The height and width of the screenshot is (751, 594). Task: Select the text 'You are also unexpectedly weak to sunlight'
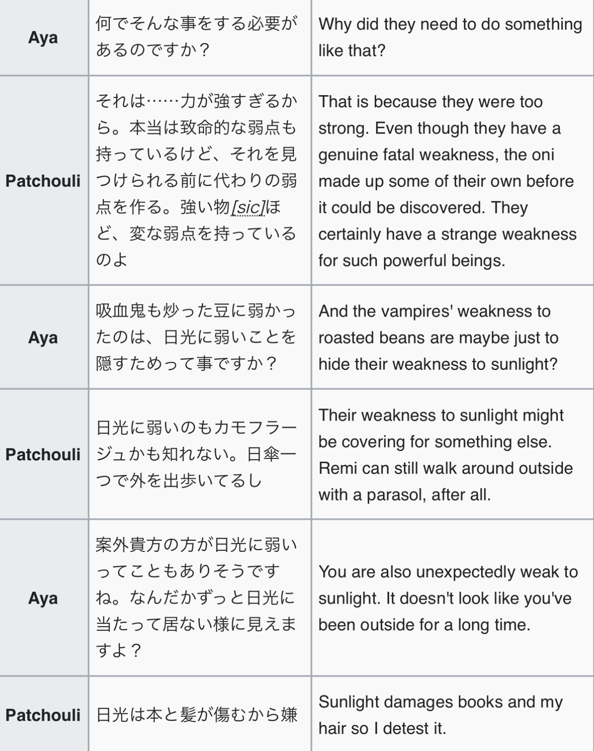point(448,585)
